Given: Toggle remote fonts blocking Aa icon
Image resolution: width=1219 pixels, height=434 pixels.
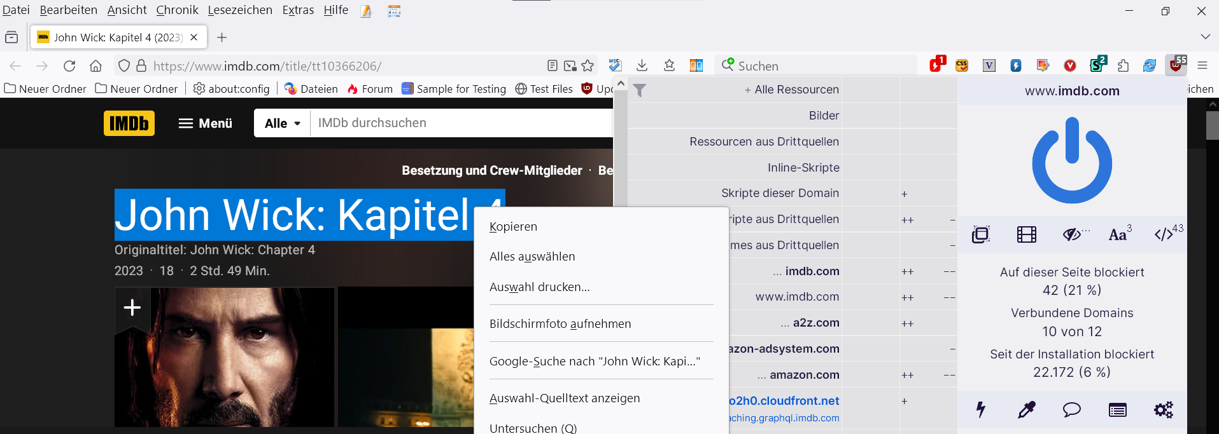Looking at the screenshot, I should coord(1118,234).
